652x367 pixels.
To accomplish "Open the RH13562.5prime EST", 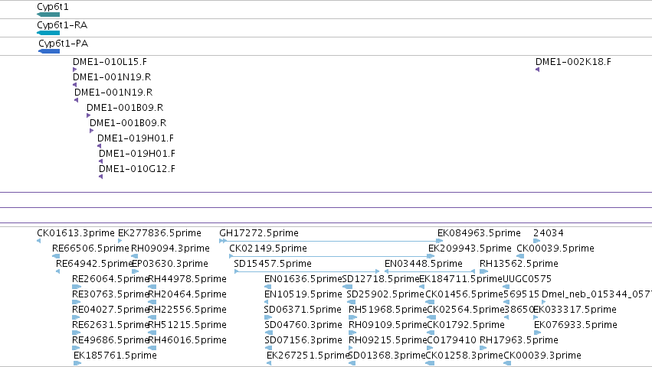I will [x=519, y=264].
